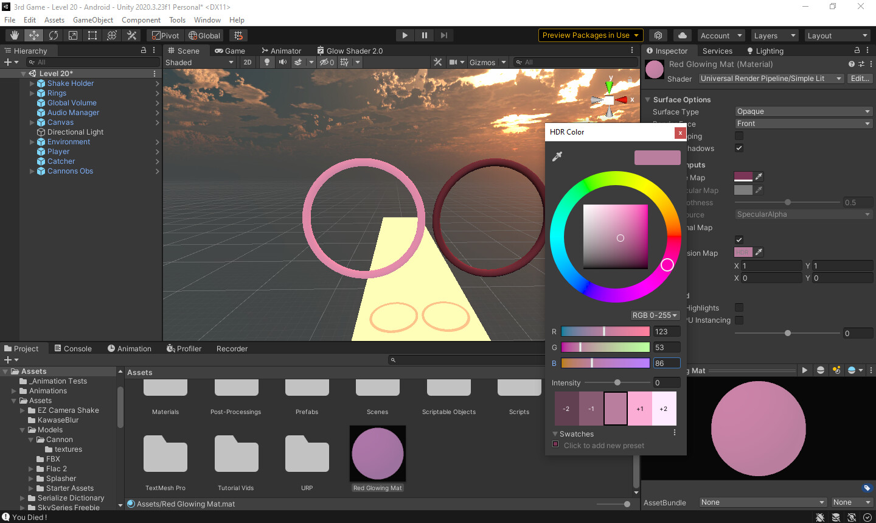The width and height of the screenshot is (876, 523).
Task: Select the Hand tool in the toolbar
Action: coord(13,35)
